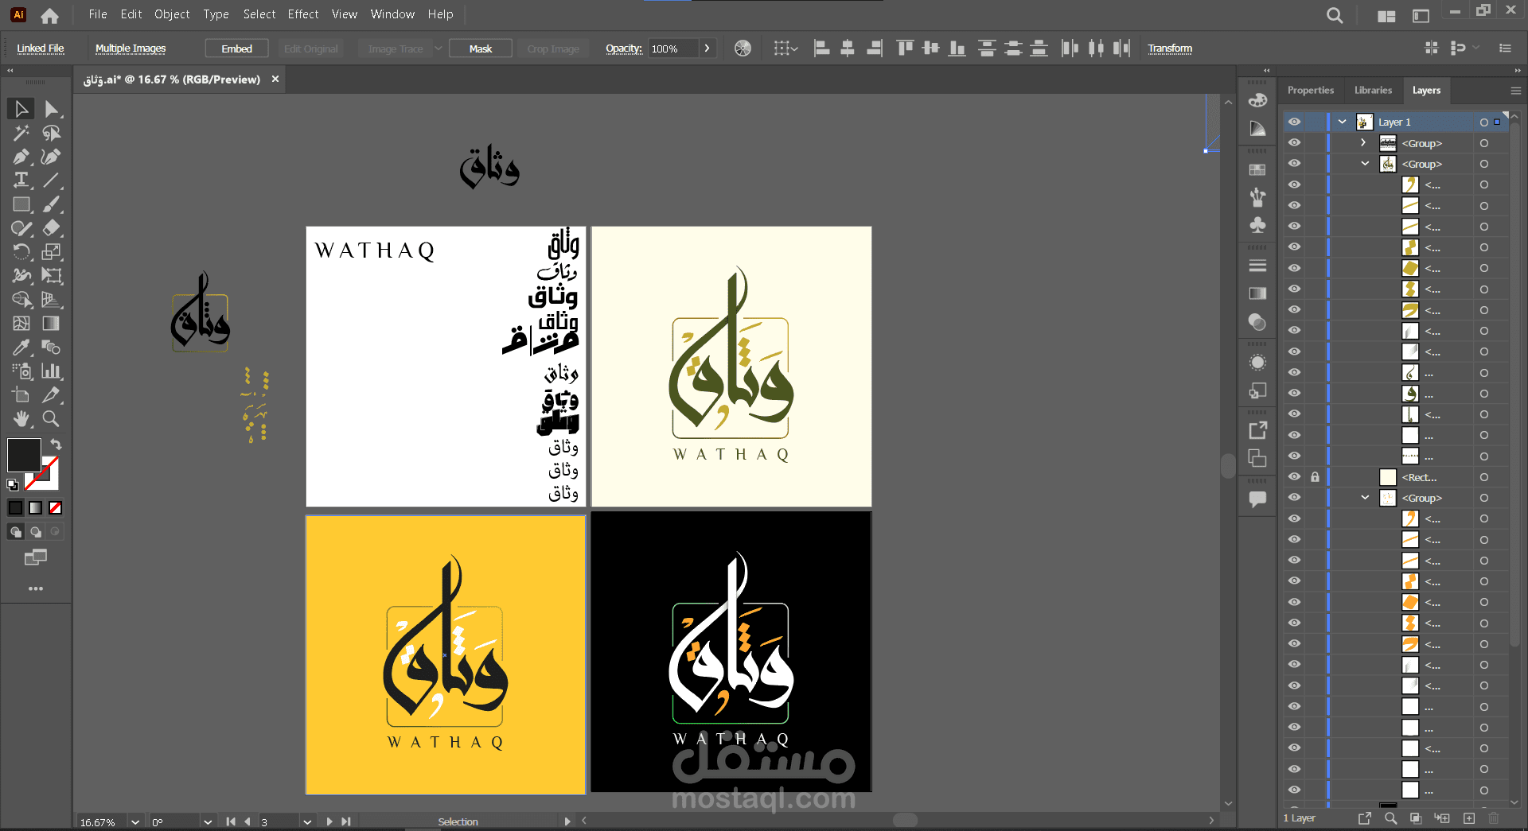Open the Window menu
1528x831 pixels.
click(392, 14)
